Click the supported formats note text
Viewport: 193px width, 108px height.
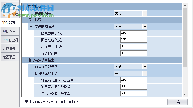[54, 102]
